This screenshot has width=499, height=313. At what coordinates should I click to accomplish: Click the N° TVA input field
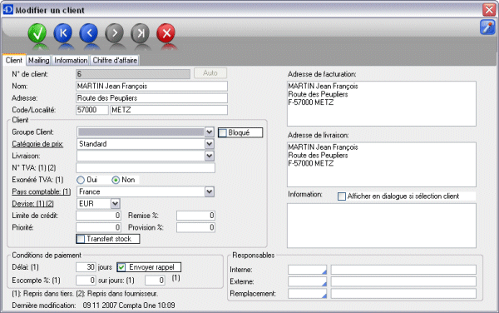146,168
